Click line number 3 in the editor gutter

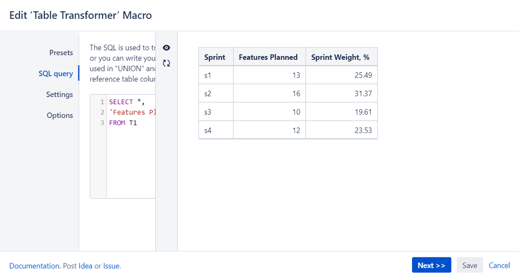tap(102, 123)
